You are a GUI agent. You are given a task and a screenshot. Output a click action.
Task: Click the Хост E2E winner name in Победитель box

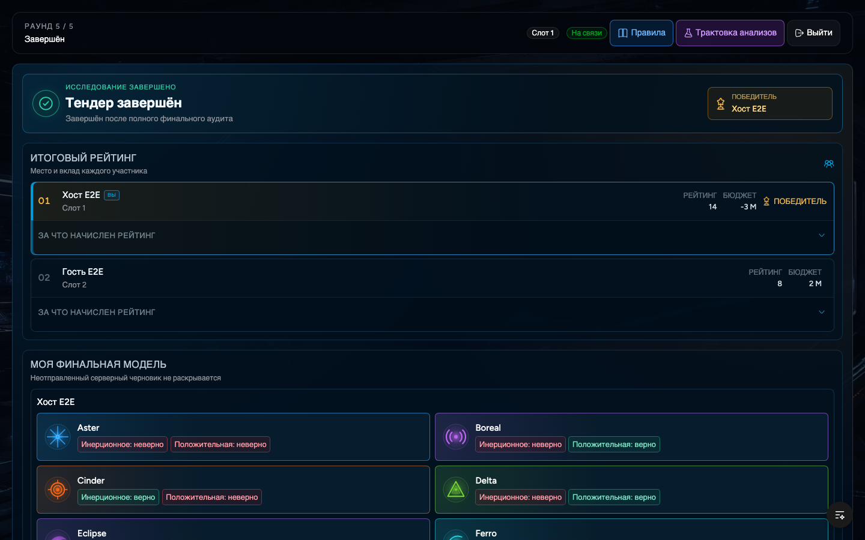pos(749,109)
